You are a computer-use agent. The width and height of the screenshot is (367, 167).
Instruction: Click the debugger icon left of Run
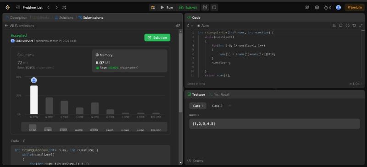[153, 7]
